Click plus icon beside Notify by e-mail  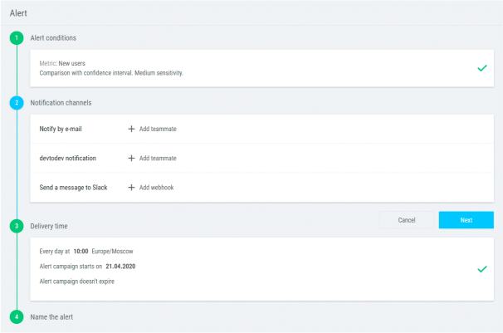coord(131,129)
